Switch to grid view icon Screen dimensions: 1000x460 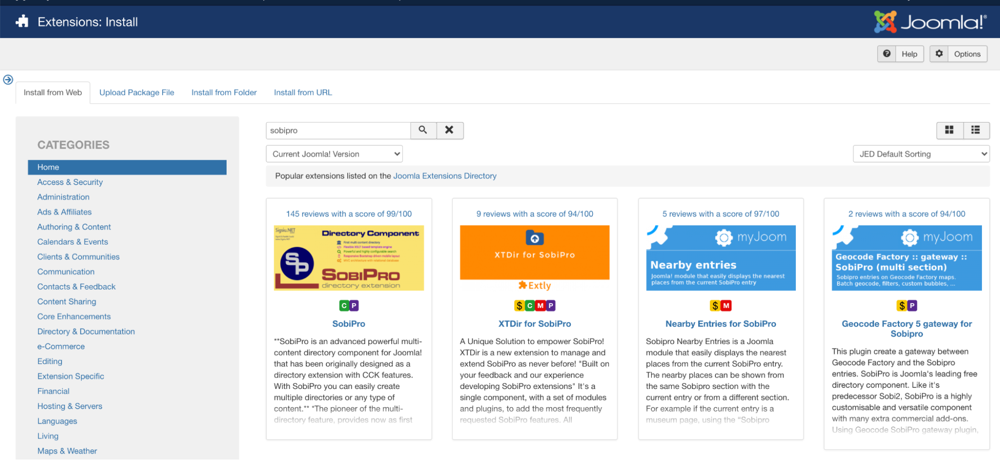[949, 130]
